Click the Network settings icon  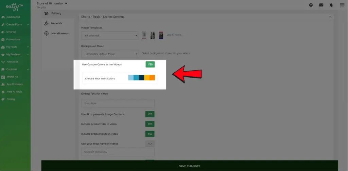(47, 23)
